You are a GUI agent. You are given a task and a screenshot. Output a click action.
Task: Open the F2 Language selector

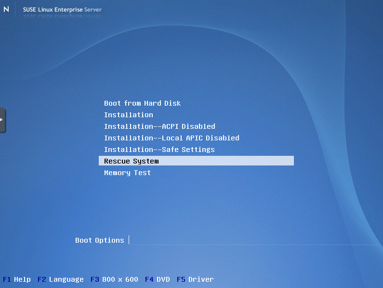tap(60, 279)
